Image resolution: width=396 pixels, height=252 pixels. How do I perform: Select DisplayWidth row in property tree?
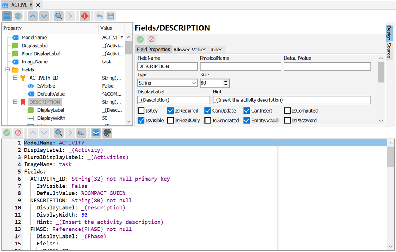pyautogui.click(x=64, y=118)
